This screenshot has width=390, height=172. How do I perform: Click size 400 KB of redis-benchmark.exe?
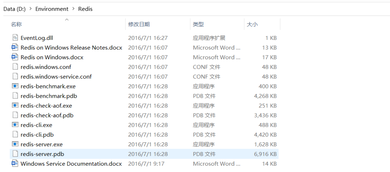(x=268, y=86)
